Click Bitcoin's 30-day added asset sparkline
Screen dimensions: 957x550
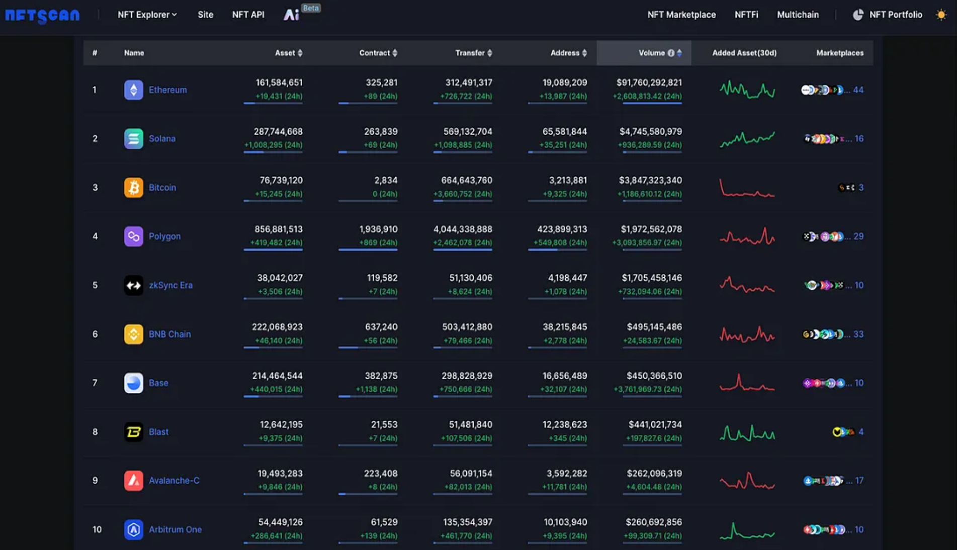[x=747, y=187]
